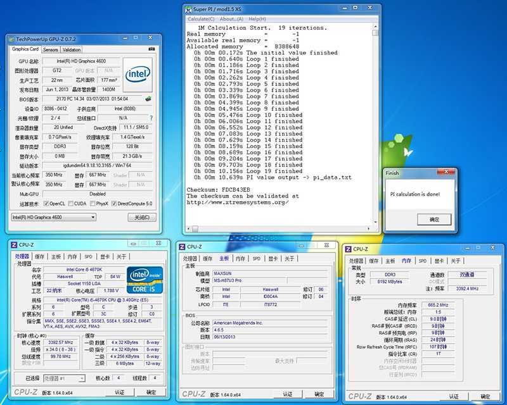Click the "Checksum: FDCB43EB" line in Super PI
507x405 pixels.
(x=218, y=190)
